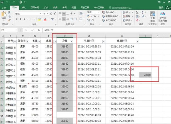Click the Wrap Text icon

click(81, 14)
